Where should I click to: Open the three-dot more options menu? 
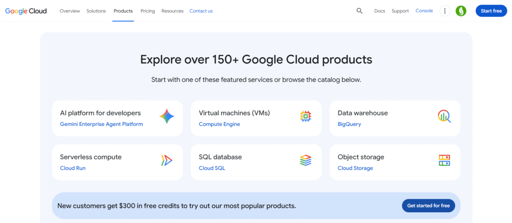pyautogui.click(x=445, y=11)
